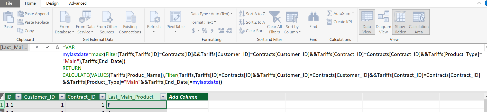Select Paste Append
Viewport: 487px width, 112px height.
click(33, 14)
